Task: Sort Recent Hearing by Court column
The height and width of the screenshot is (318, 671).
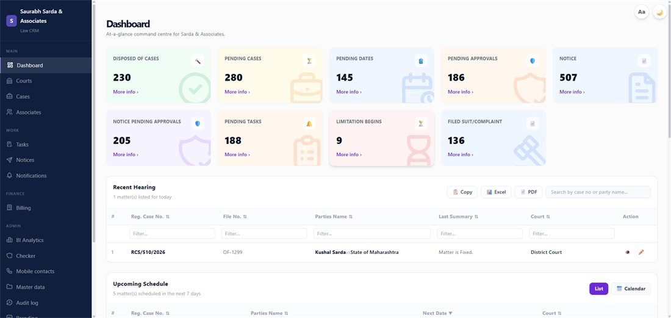Action: point(540,217)
